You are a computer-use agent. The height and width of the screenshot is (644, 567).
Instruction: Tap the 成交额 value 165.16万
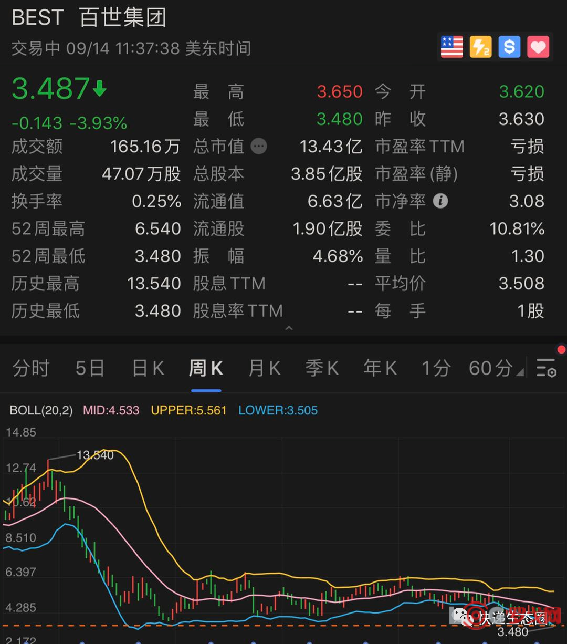[x=145, y=146]
